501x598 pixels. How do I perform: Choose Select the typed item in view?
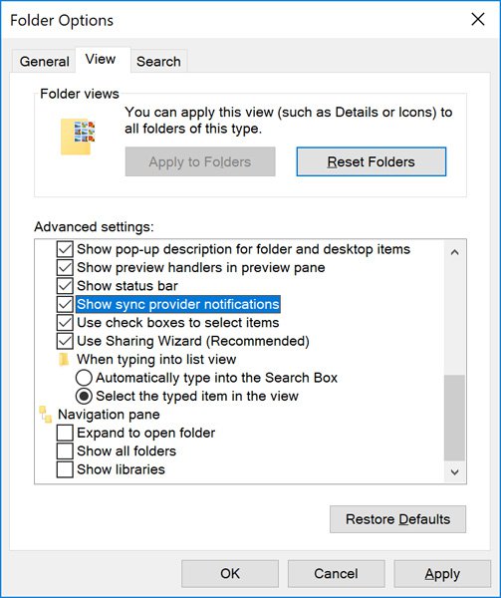coord(84,396)
